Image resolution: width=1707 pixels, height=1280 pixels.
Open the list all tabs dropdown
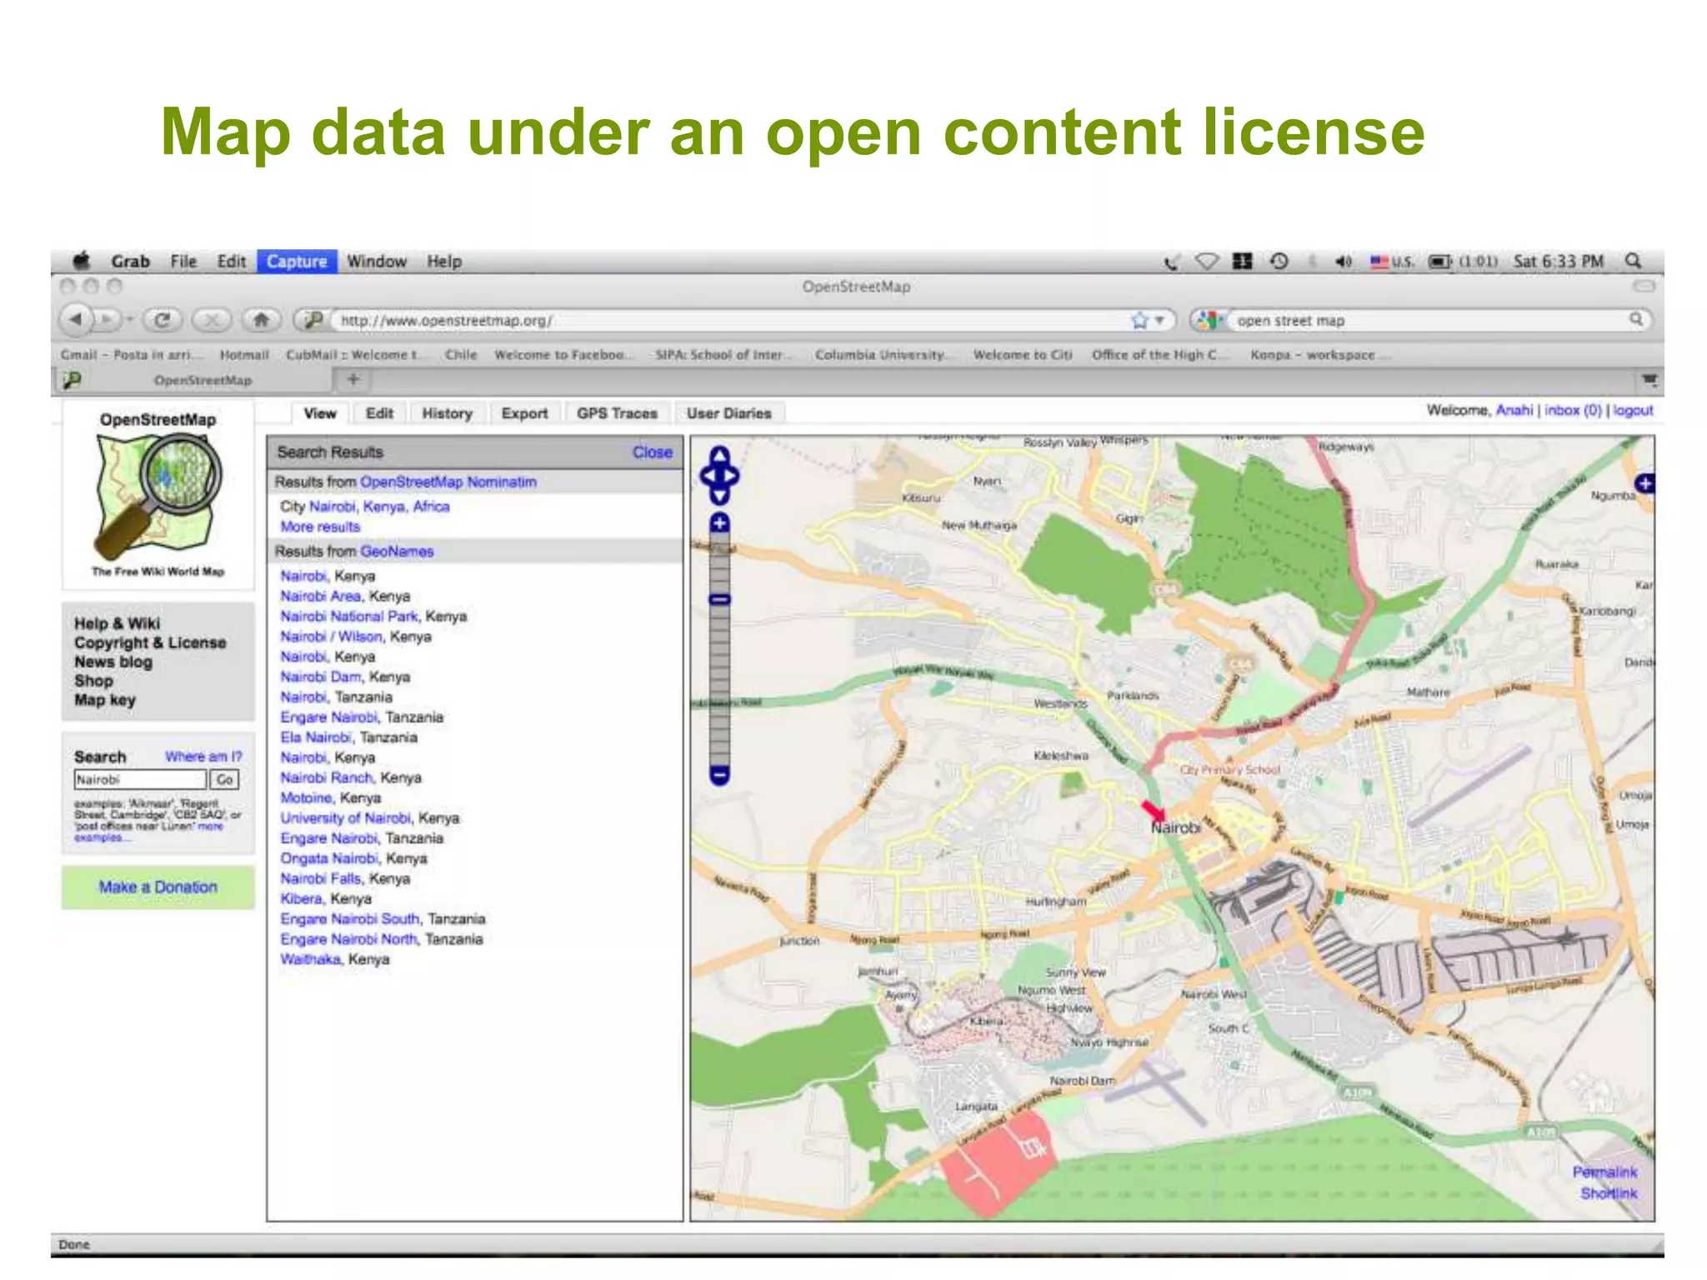tap(1649, 380)
